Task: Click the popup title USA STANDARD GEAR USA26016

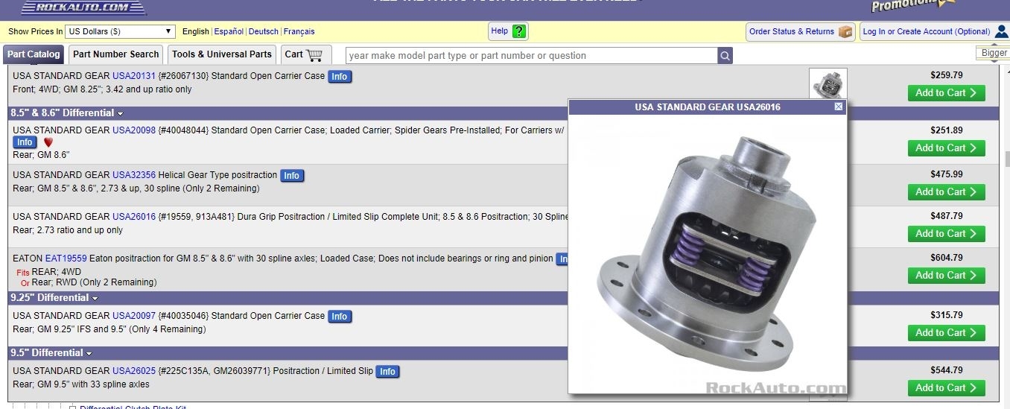Action: 707,107
